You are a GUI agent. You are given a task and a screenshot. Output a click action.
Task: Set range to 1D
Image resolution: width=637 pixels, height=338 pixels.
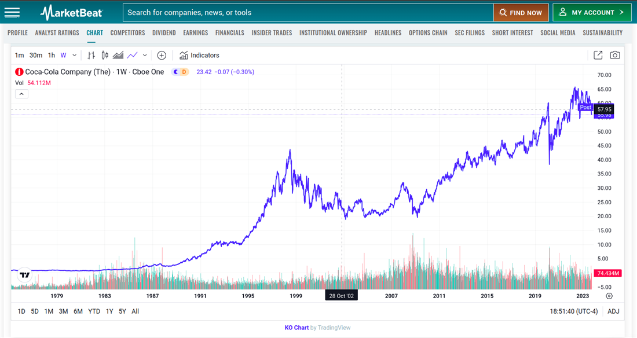tap(21, 311)
